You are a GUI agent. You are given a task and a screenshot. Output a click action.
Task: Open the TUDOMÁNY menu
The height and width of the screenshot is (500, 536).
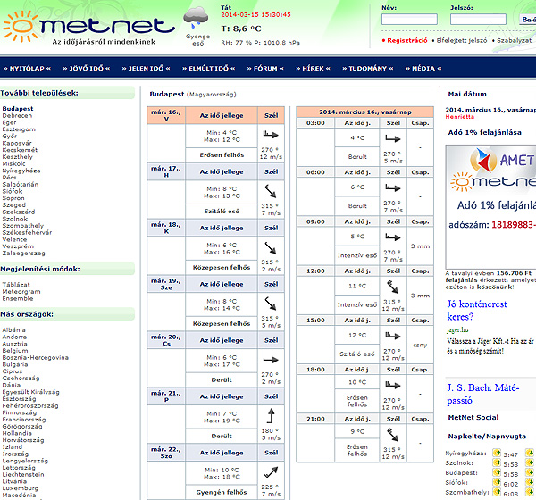(x=368, y=69)
